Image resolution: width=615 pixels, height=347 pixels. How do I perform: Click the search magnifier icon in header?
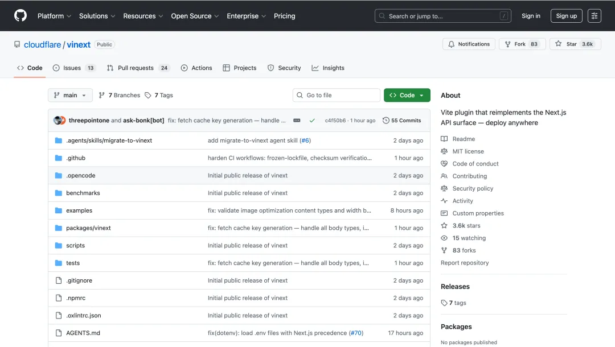(382, 16)
